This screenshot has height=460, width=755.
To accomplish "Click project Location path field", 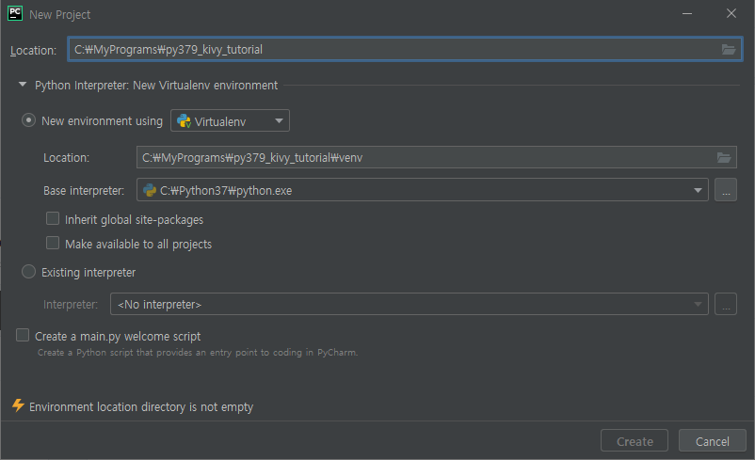I will click(405, 50).
